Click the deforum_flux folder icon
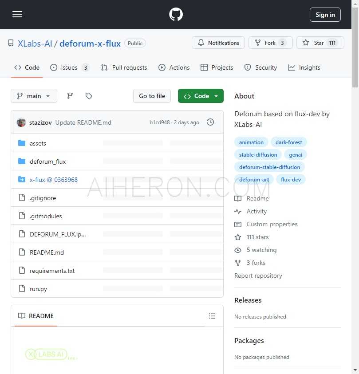The height and width of the screenshot is (374, 359). click(22, 161)
